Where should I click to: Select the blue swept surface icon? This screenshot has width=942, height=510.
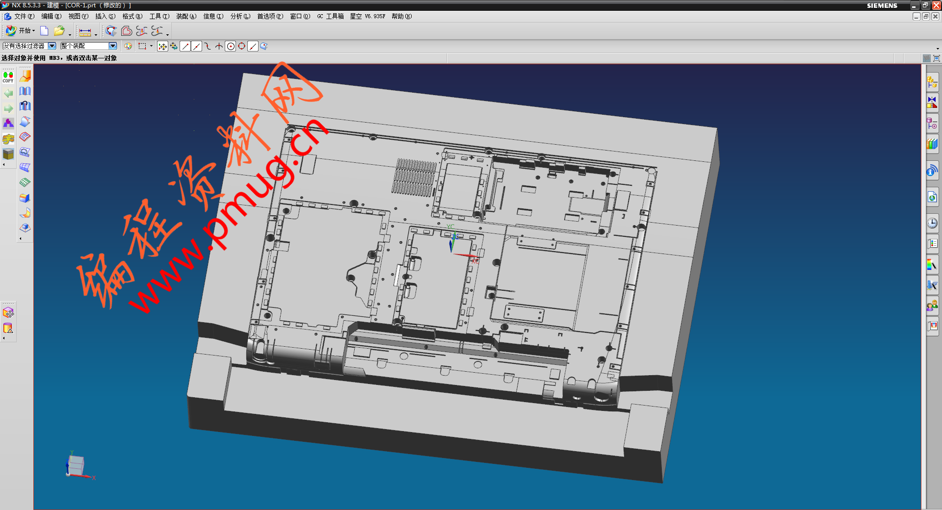(x=25, y=122)
